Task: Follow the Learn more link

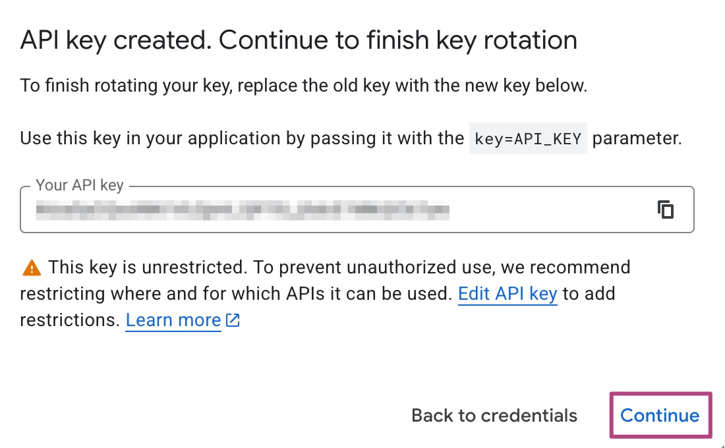Action: (173, 321)
